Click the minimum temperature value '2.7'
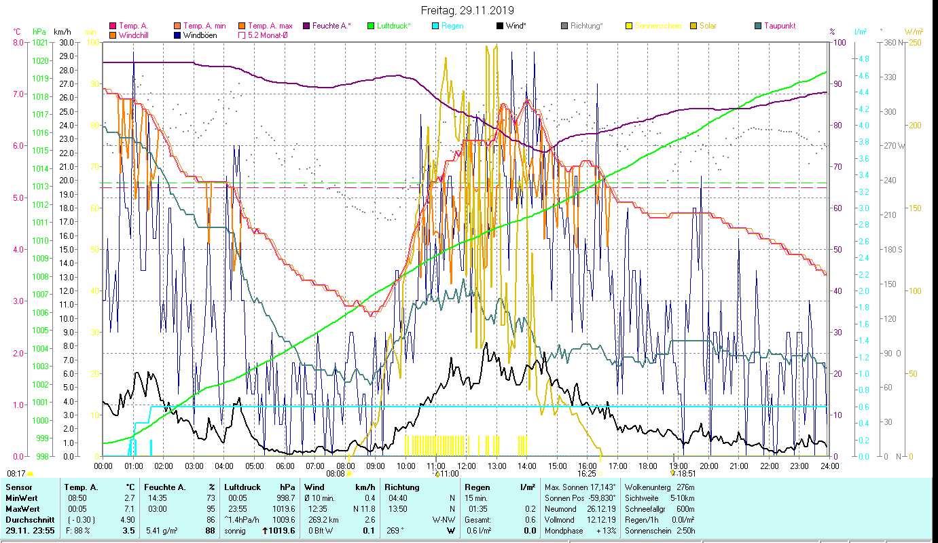The image size is (938, 543). click(130, 498)
